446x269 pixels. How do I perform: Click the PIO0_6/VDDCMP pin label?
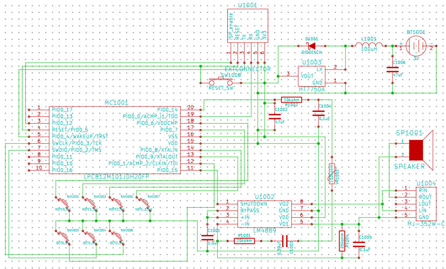click(157, 123)
